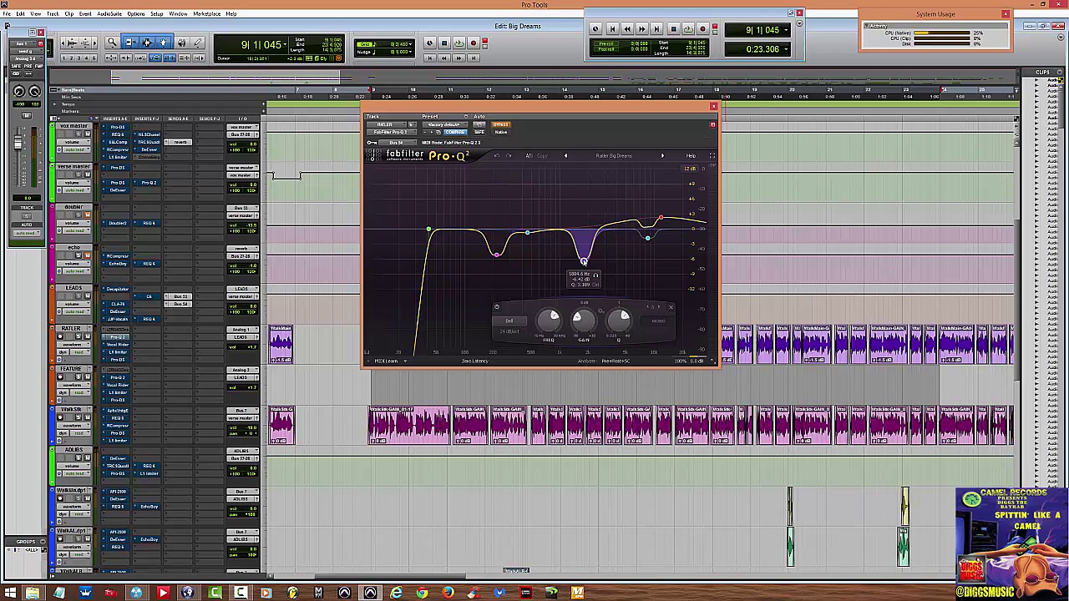The width and height of the screenshot is (1069, 601).
Task: Open the main counter format dropdown
Action: coord(285,45)
